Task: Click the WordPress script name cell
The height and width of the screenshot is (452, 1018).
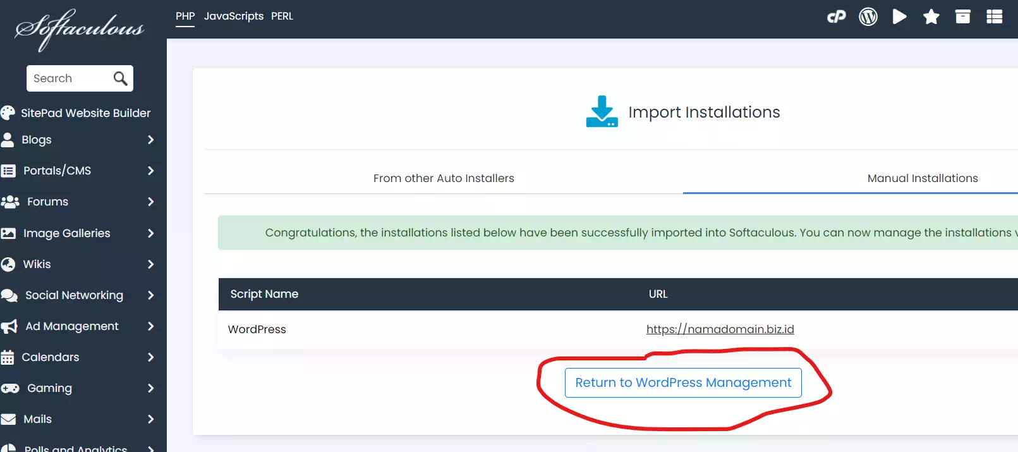Action: (257, 329)
